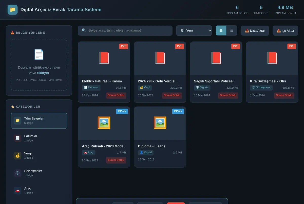Viewport: 304px width, 204px height.
Task: Click the Sözleşmeler tag on Kira Sözleşmesi card
Action: click(261, 88)
